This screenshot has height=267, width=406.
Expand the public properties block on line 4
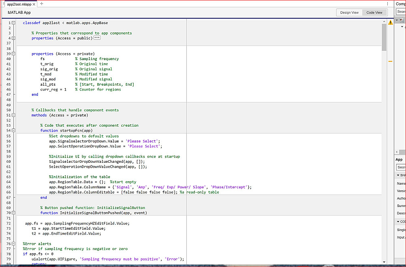(x=13, y=38)
